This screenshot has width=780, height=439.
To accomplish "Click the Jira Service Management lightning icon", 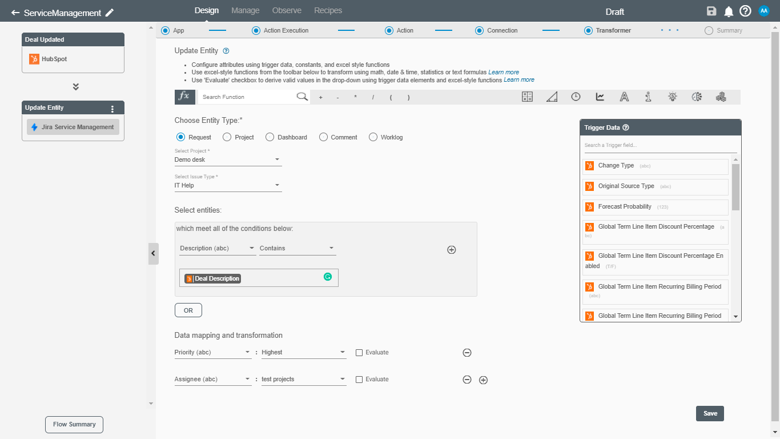I will [x=35, y=127].
